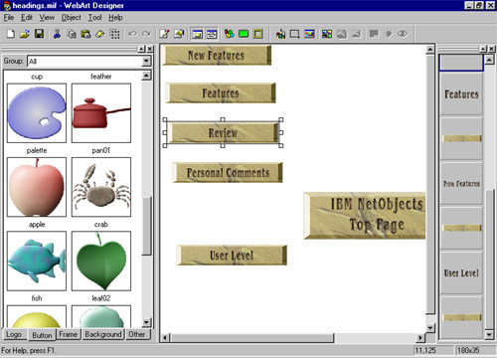The image size is (497, 358).
Task: Click the green rectangle shape icon
Action: tap(244, 34)
